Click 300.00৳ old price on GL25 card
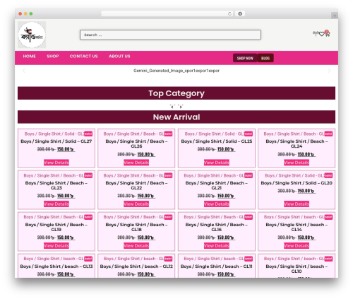353x299 pixels. [206, 149]
